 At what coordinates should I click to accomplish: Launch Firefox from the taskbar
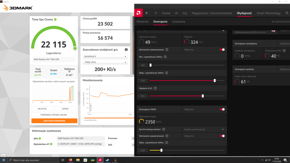[x=70, y=160]
